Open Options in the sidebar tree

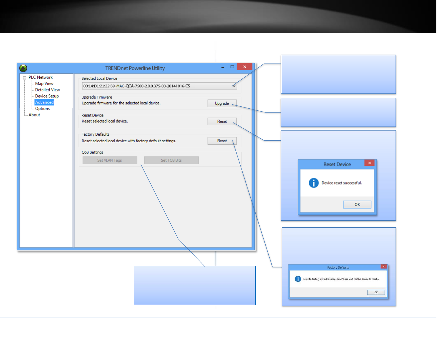(43, 109)
